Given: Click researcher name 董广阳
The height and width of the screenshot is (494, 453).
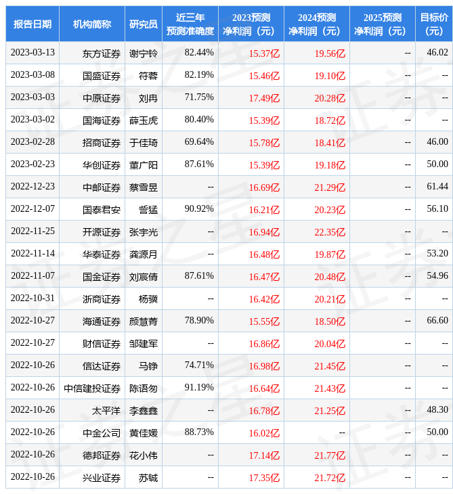Looking at the screenshot, I should click(144, 165).
